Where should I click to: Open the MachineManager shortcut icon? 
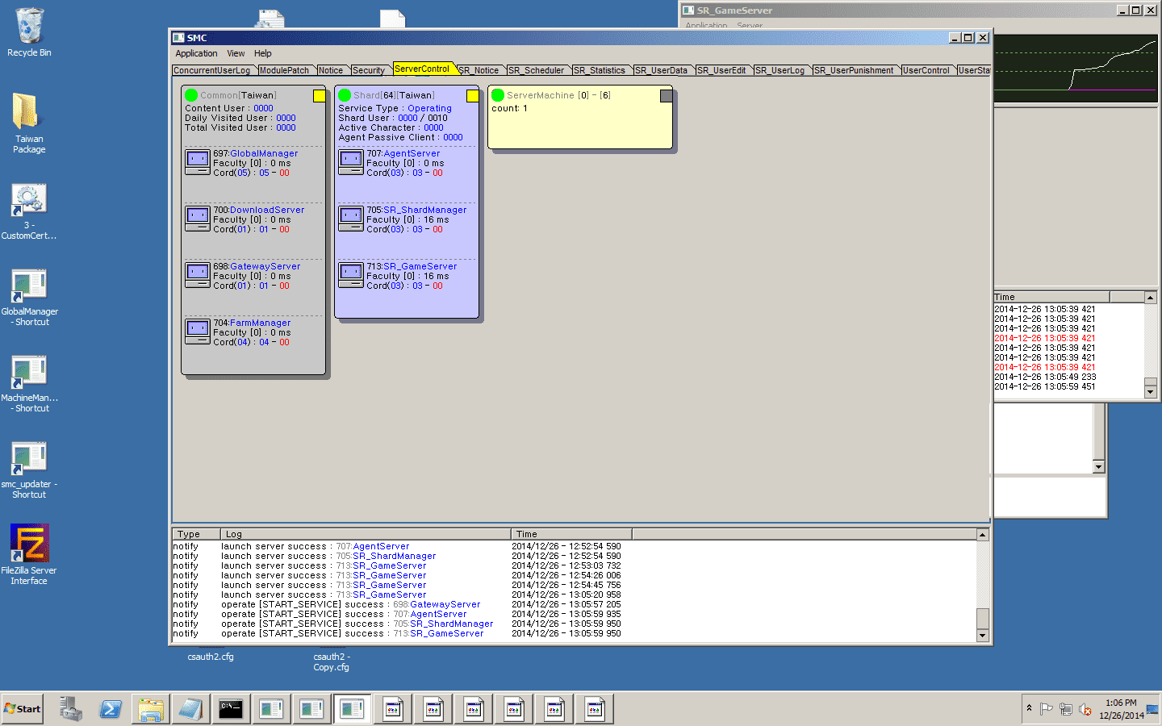coord(29,385)
